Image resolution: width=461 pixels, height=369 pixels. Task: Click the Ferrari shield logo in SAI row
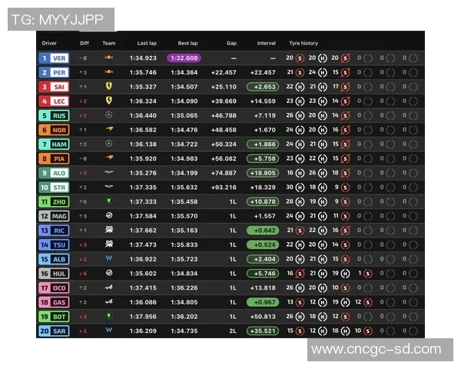pyautogui.click(x=109, y=86)
